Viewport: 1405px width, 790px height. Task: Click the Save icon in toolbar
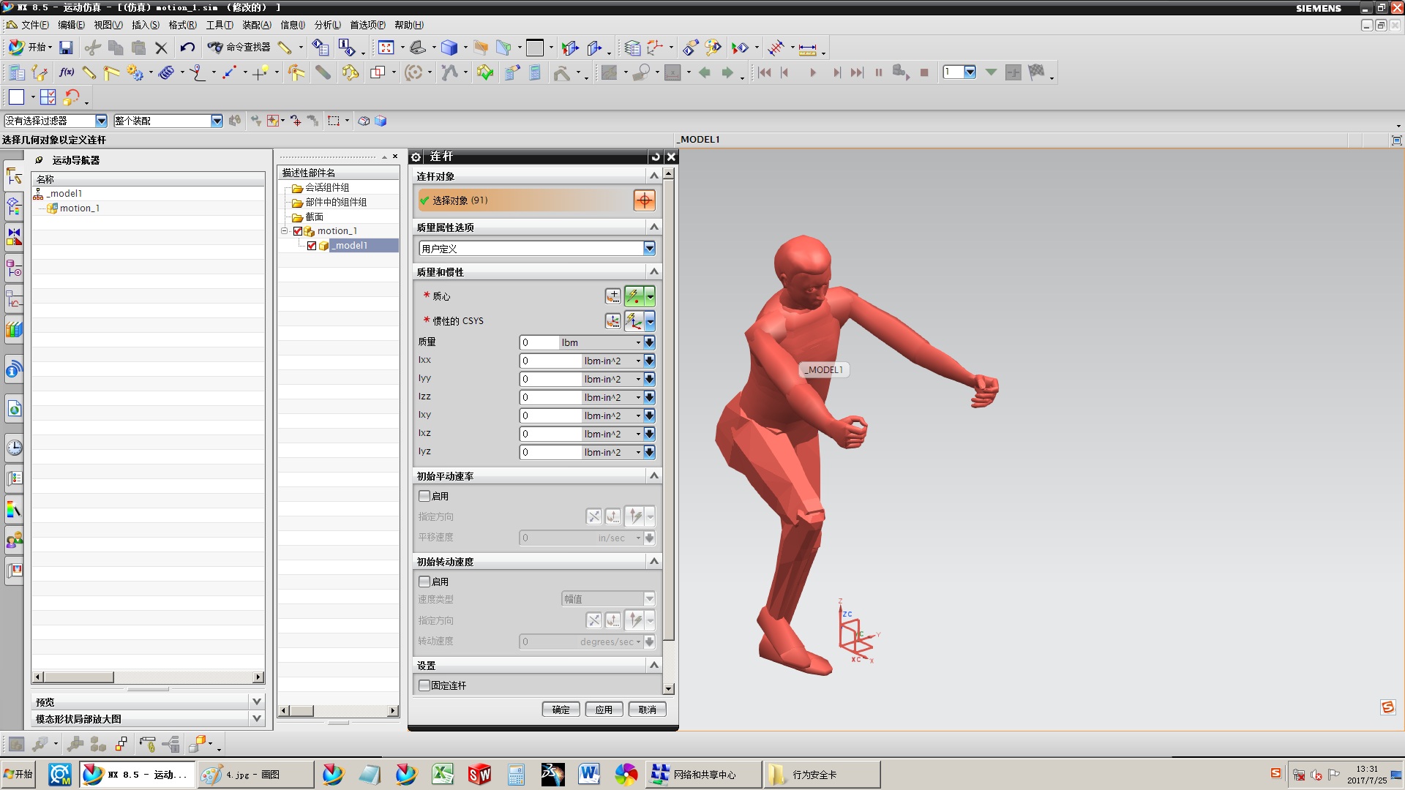(x=66, y=48)
